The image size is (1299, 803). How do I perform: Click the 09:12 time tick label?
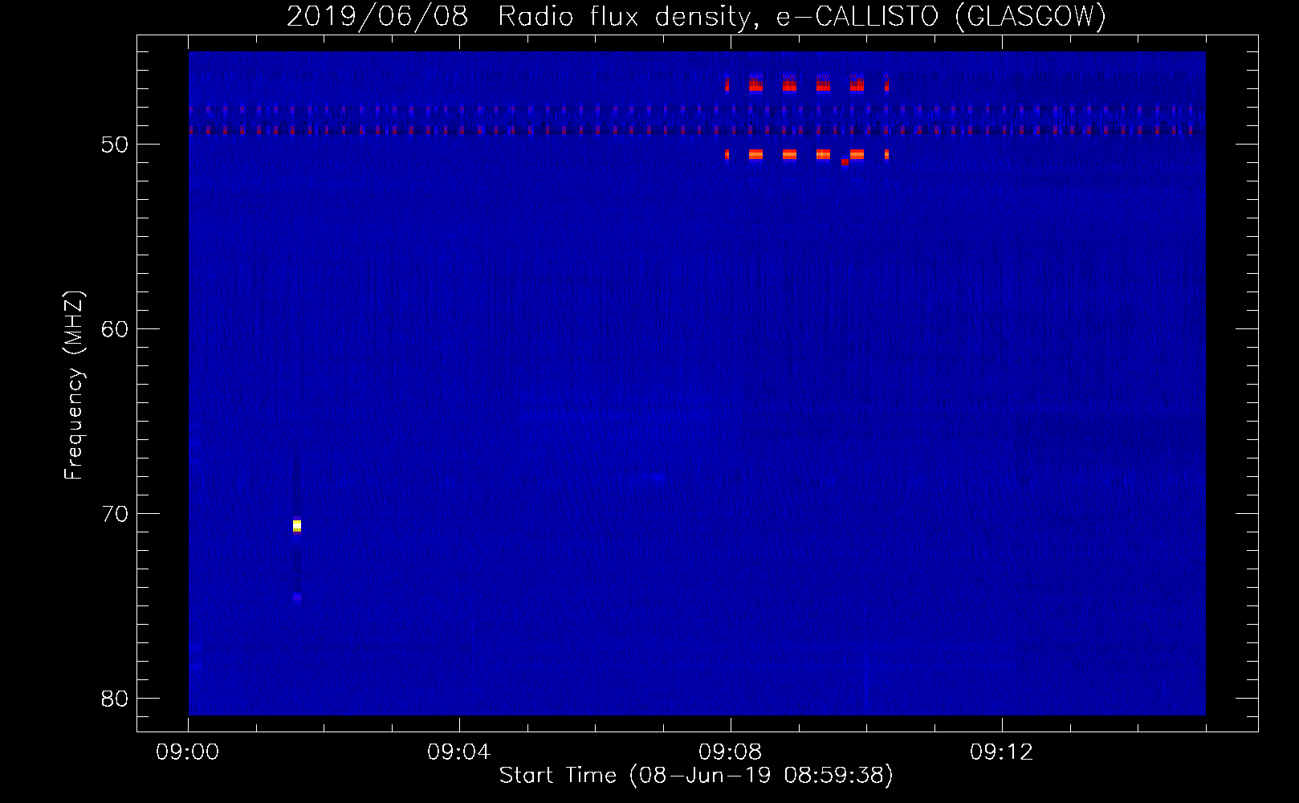[x=1001, y=752]
